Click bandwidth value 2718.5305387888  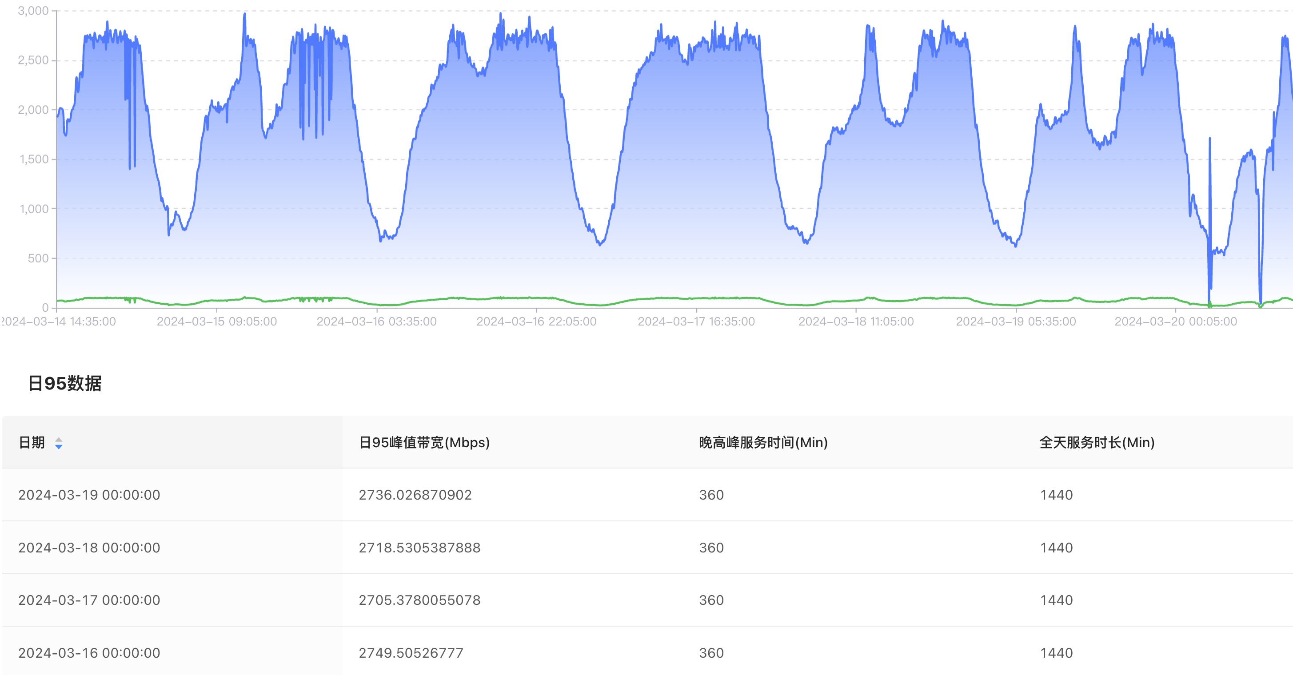click(x=419, y=548)
